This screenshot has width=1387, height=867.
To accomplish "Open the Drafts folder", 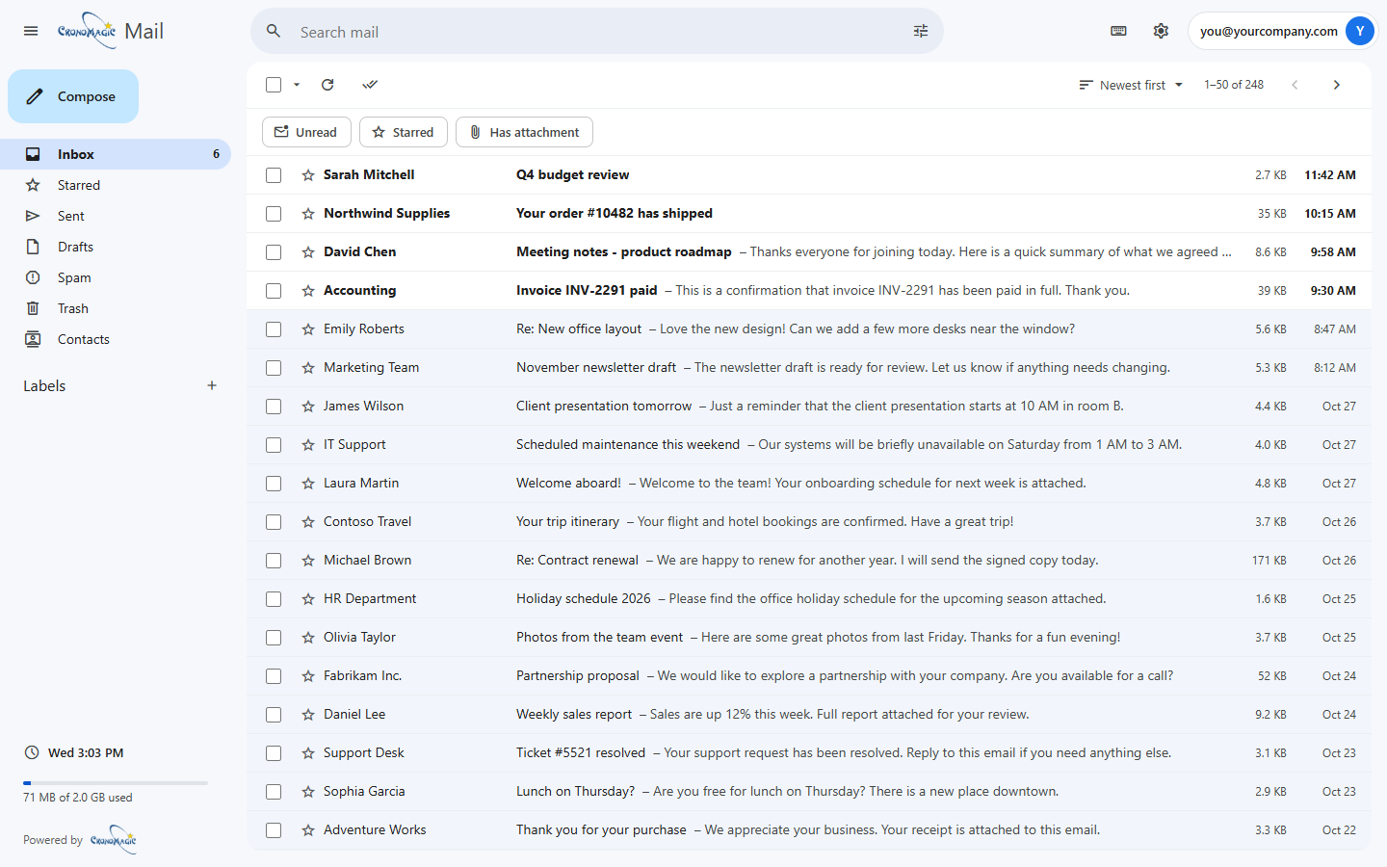I will [116, 247].
